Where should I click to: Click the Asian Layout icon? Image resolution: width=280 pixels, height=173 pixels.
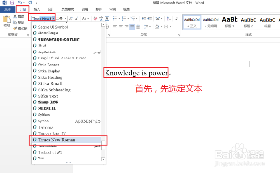(158, 18)
